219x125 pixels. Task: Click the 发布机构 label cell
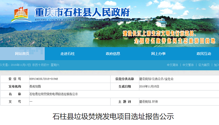coord(15,86)
